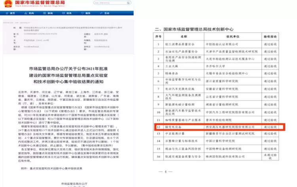Open the 互动 navigation tab
Image resolution: width=297 pixels, height=187 pixels.
point(105,13)
